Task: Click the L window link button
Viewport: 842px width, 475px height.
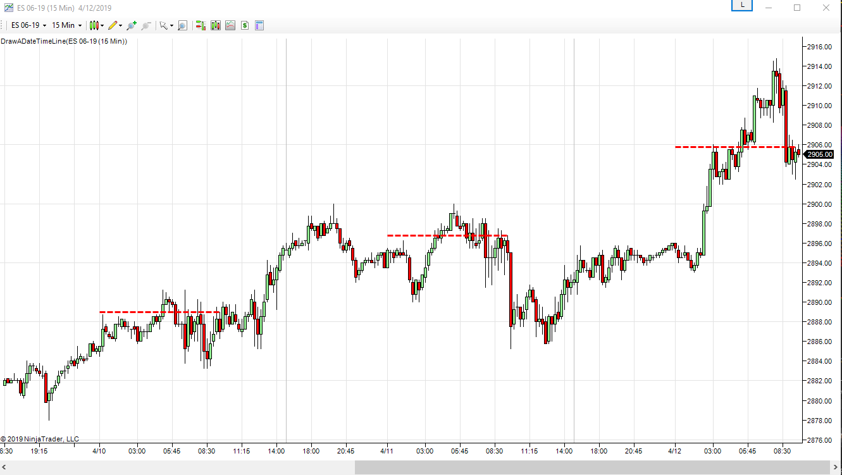Action: tap(741, 5)
